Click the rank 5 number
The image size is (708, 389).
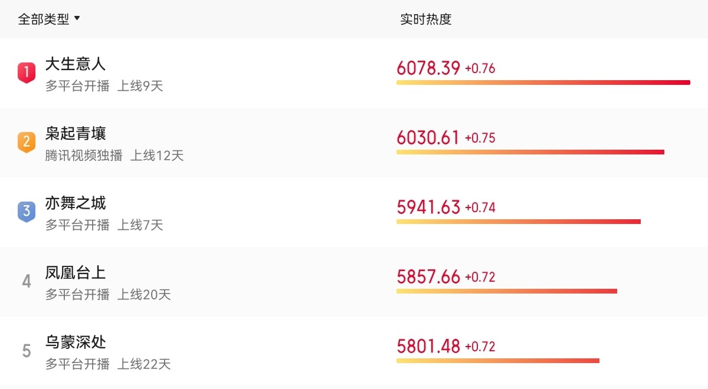27,351
